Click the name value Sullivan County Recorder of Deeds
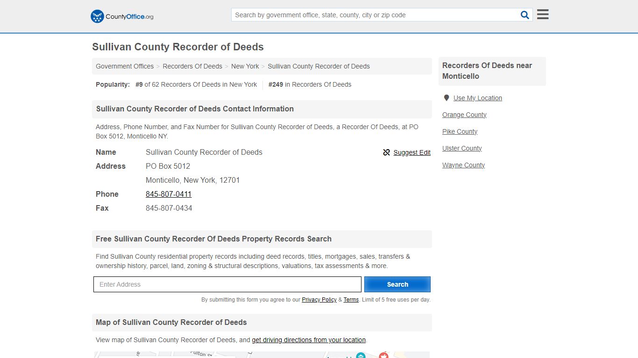This screenshot has height=358, width=638. tap(204, 152)
